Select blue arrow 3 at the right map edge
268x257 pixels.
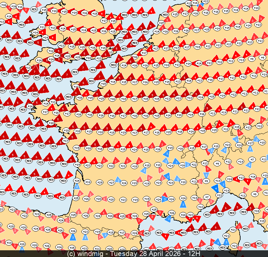pyautogui.click(x=265, y=182)
